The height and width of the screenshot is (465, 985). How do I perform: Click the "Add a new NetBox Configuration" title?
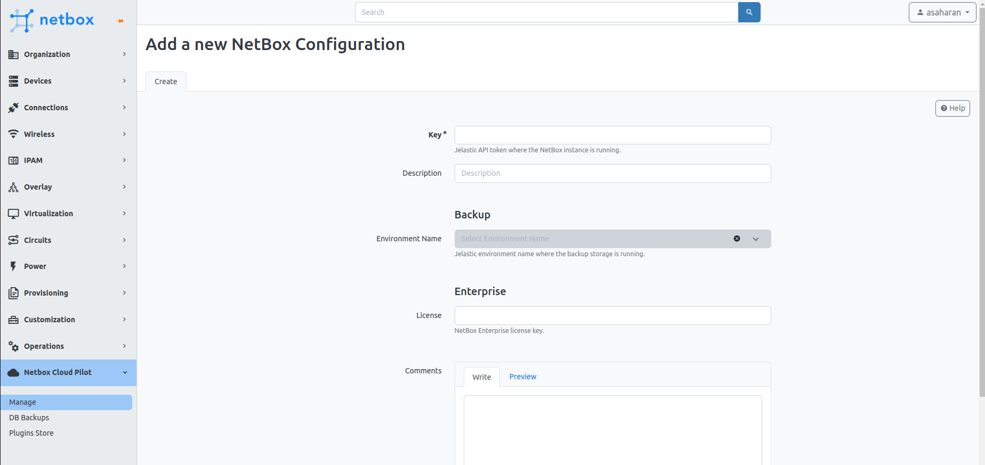(276, 44)
